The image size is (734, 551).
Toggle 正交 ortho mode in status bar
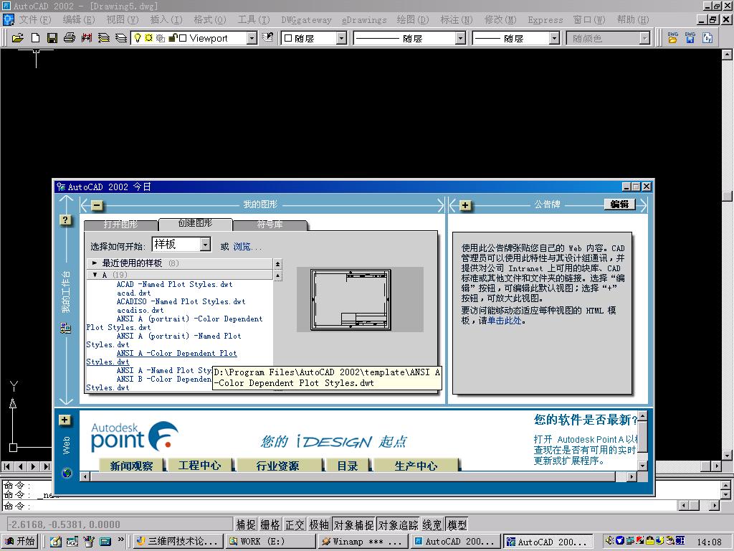295,524
